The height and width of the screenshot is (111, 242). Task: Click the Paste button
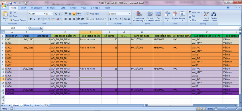5,16
